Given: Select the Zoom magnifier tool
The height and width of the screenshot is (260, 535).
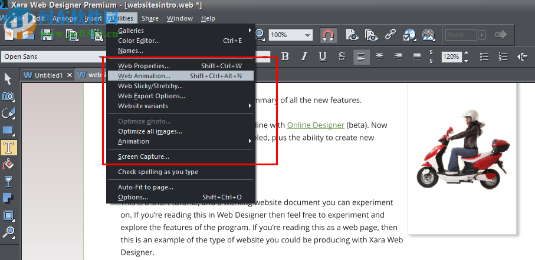Looking at the screenshot, I should click(8, 232).
